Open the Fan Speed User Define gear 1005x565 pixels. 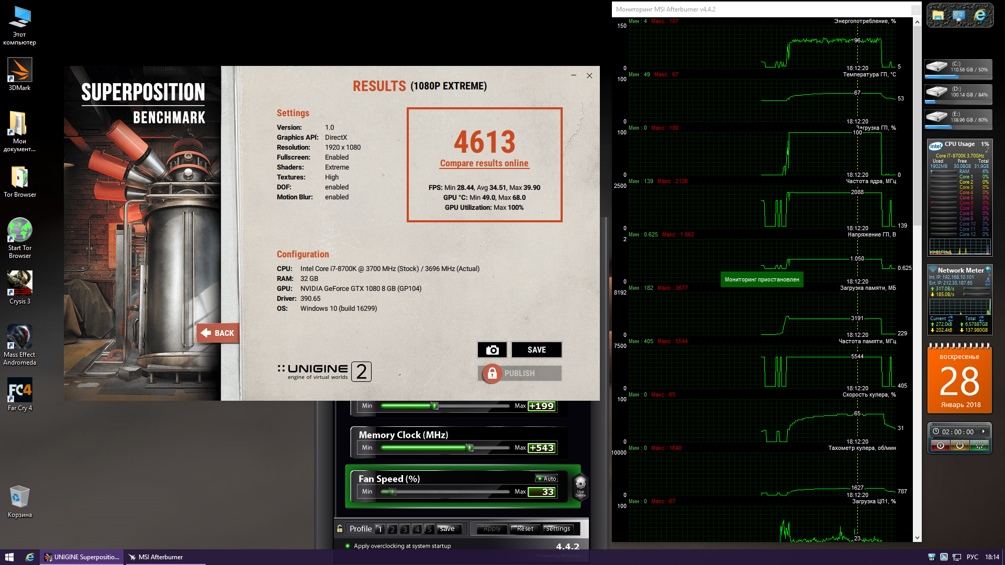580,485
